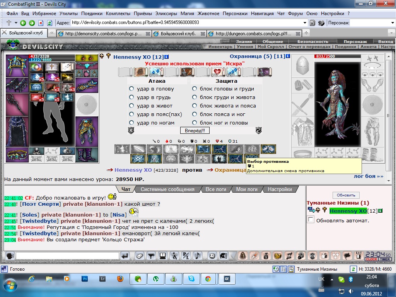Click the shield icon at bottom-left of Атака
Viewport: 396px width, 297px height.
point(131,131)
